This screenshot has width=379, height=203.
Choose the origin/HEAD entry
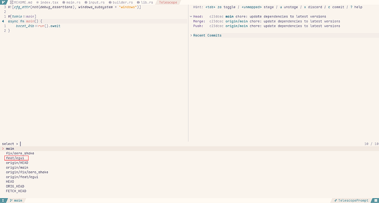pos(17,163)
